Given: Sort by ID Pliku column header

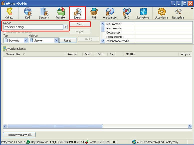Looking at the screenshot, I should pos(151,54).
